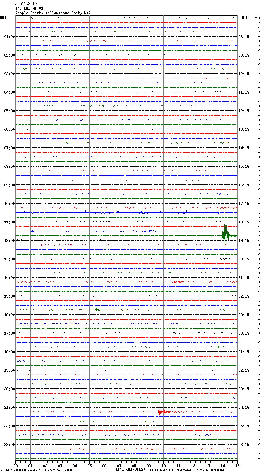Screen dimensions: 262x474
Task: Select the 16:00 MST row label
Action: click(10, 315)
